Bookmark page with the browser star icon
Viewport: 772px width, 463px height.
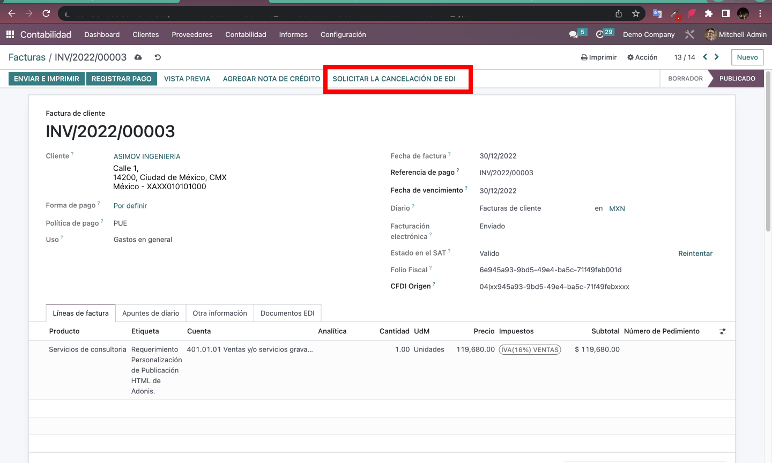pyautogui.click(x=636, y=13)
